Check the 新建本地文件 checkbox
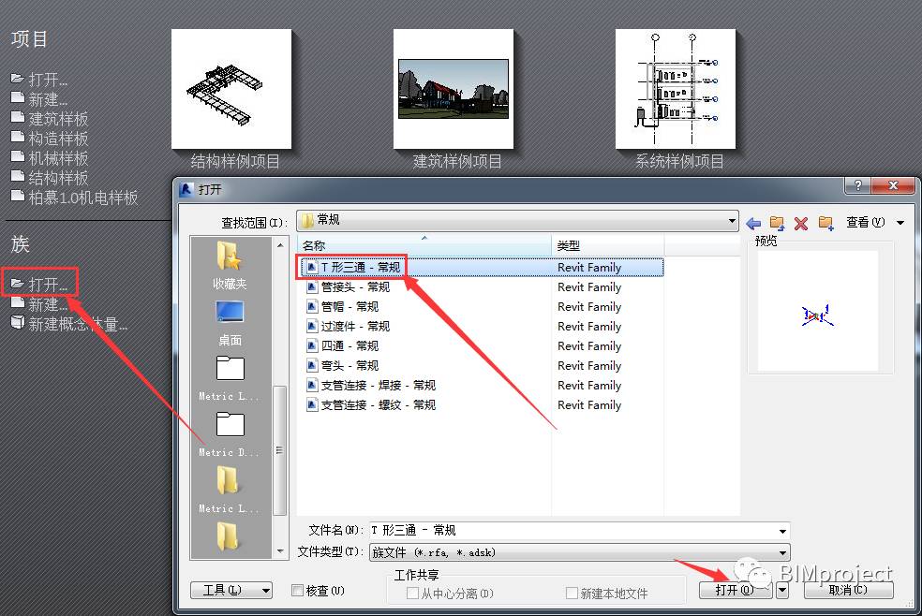 click(x=571, y=594)
